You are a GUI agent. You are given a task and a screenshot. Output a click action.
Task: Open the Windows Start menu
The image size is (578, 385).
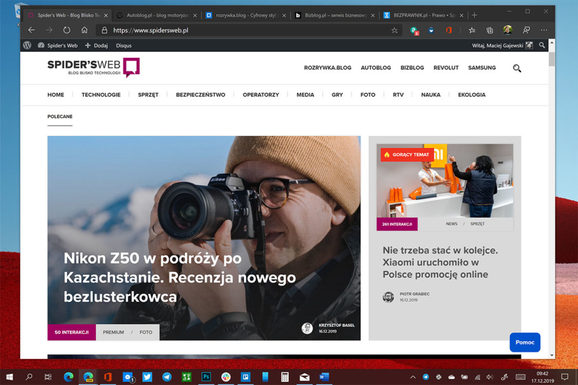point(10,377)
